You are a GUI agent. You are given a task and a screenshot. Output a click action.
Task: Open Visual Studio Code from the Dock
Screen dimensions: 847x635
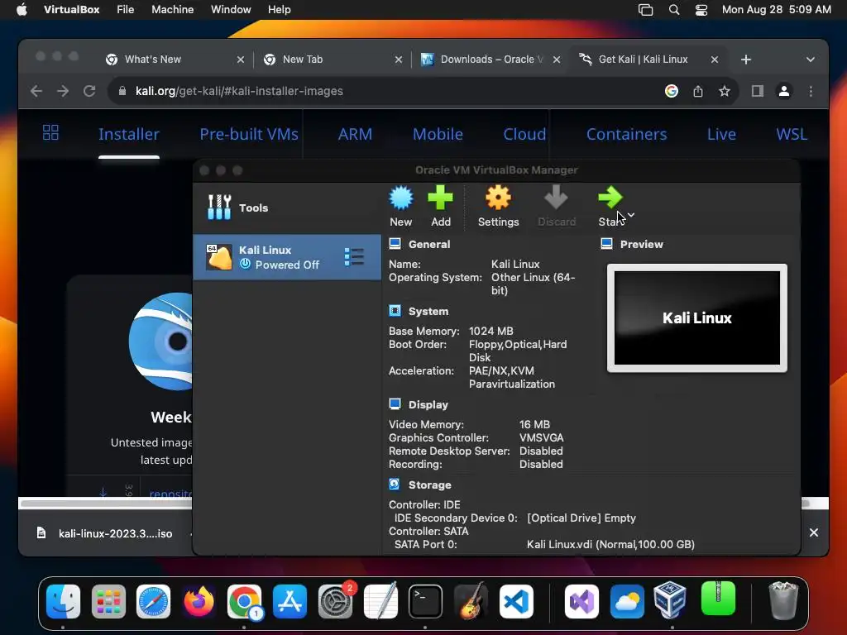516,601
